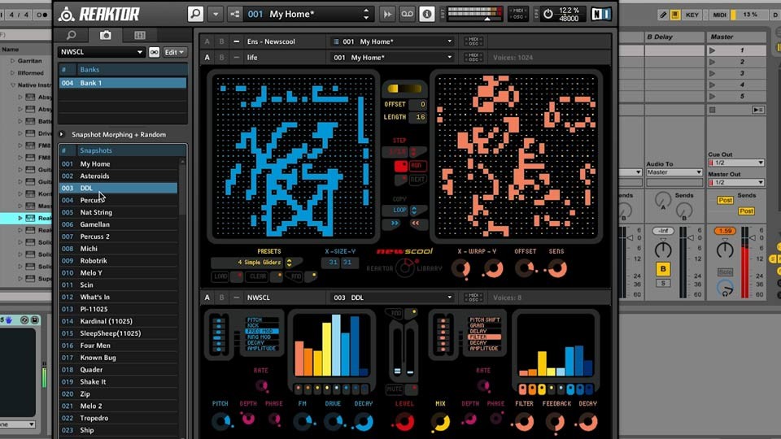Select the Tropedro snapshot
This screenshot has width=781, height=439.
pyautogui.click(x=118, y=418)
